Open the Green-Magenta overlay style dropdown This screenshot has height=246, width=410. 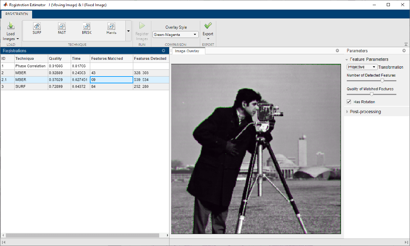(176, 35)
